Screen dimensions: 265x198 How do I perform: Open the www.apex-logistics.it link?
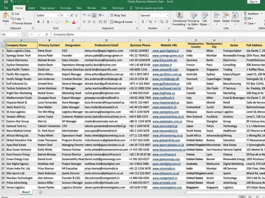pos(165,51)
